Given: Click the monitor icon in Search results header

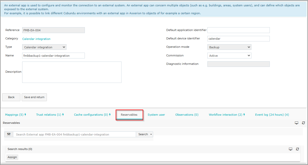Looking at the screenshot, I should pos(290,149).
